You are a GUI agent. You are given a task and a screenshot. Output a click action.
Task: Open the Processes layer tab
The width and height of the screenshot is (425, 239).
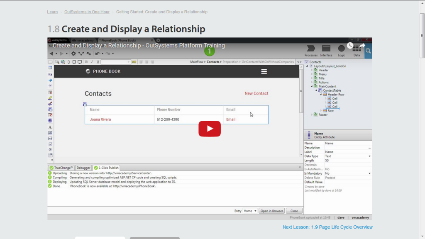(311, 51)
